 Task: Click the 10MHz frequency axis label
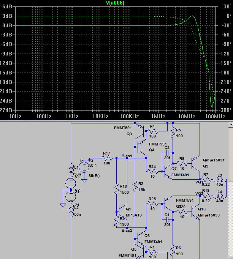pos(187,116)
